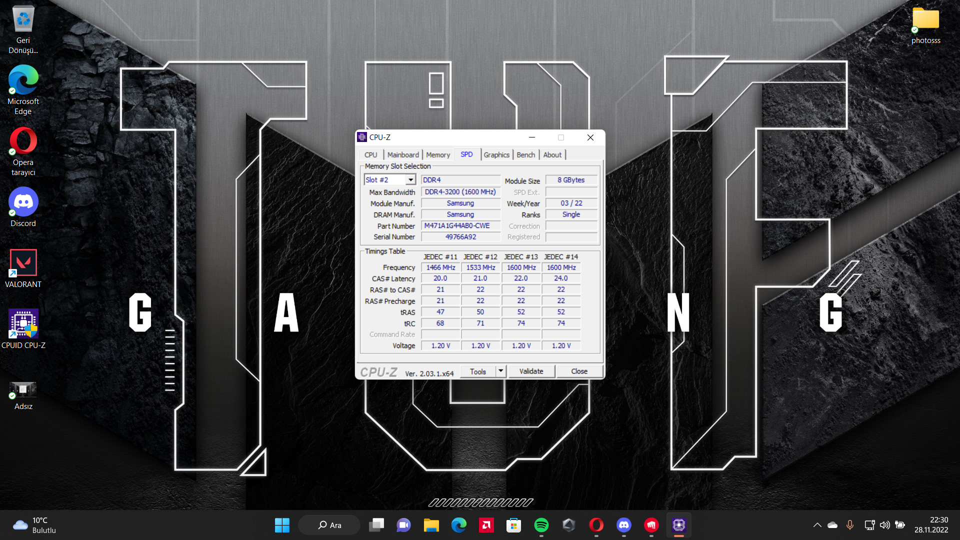Image resolution: width=960 pixels, height=540 pixels.
Task: Open the Microsoft Store taskbar icon
Action: [x=513, y=525]
